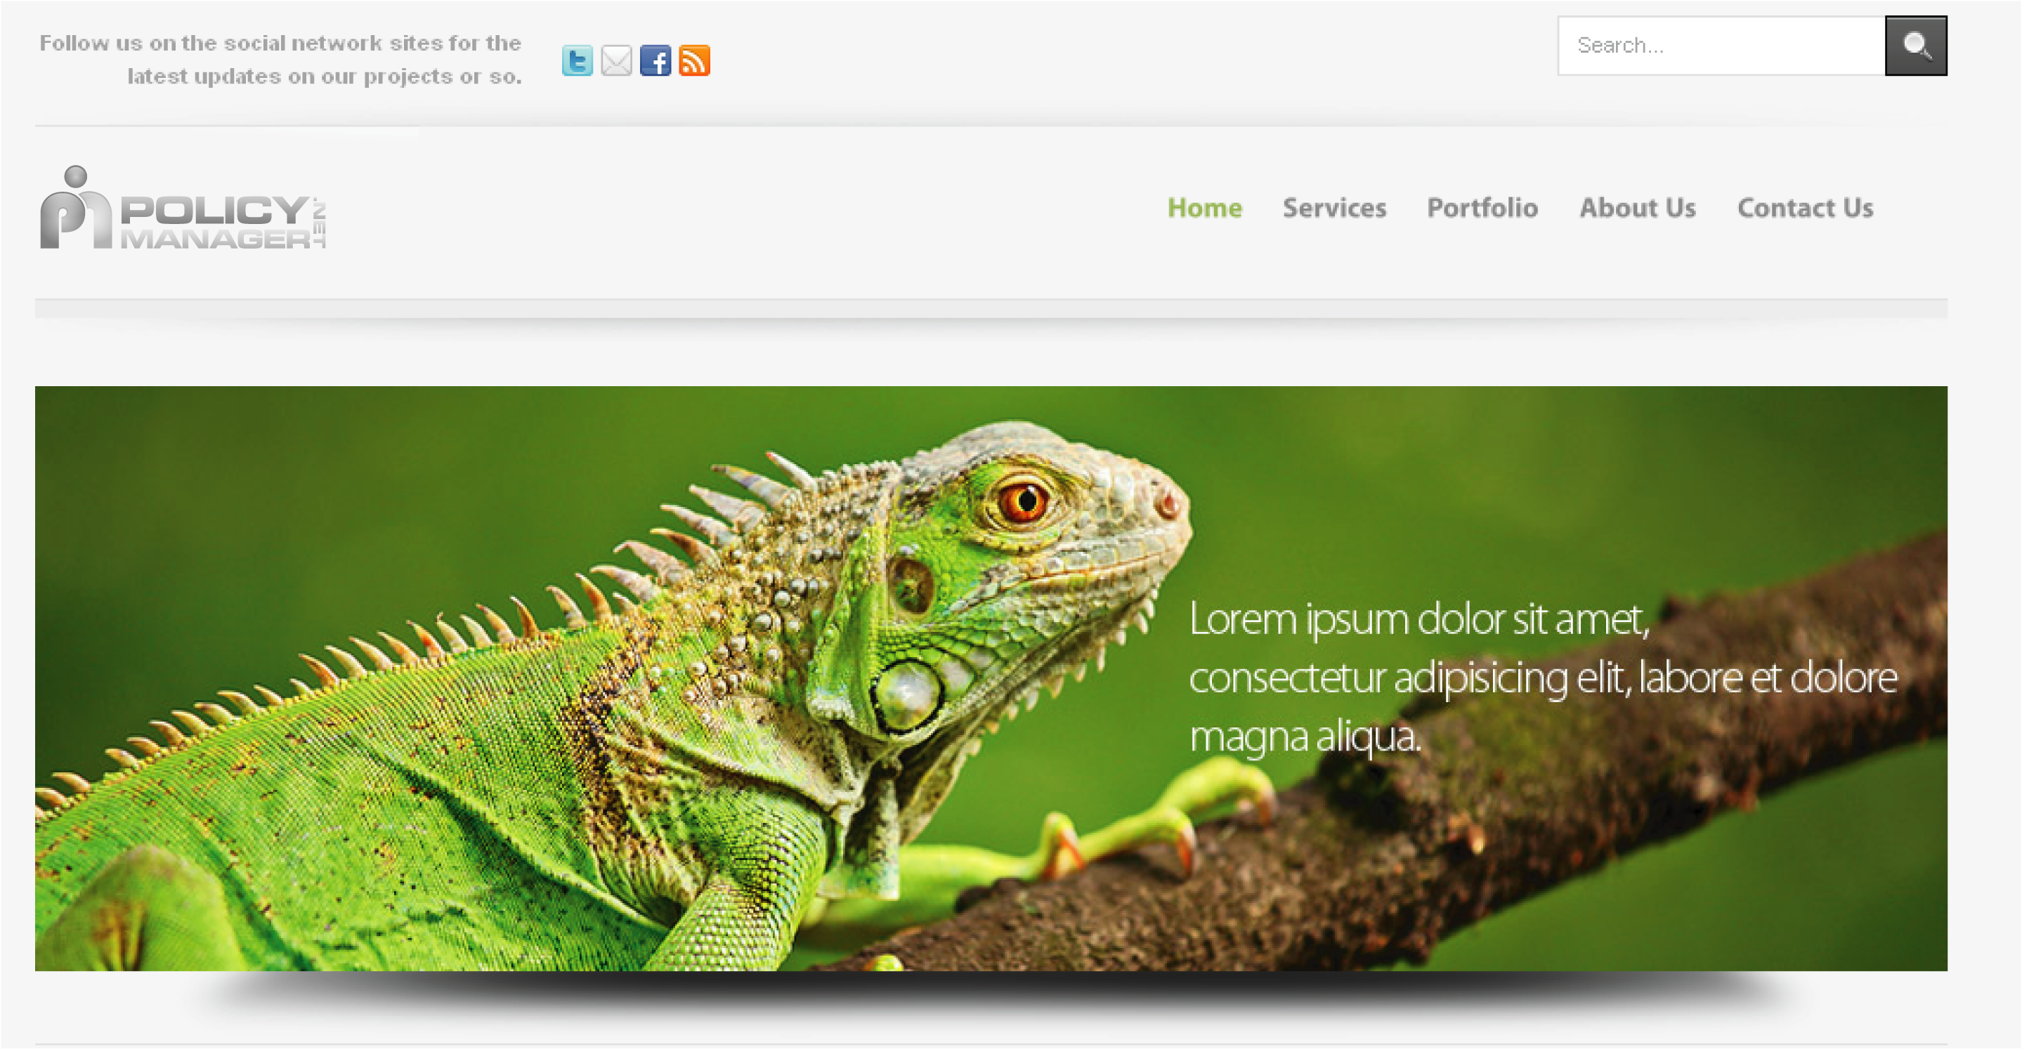Go to the Home menu item

click(x=1205, y=208)
